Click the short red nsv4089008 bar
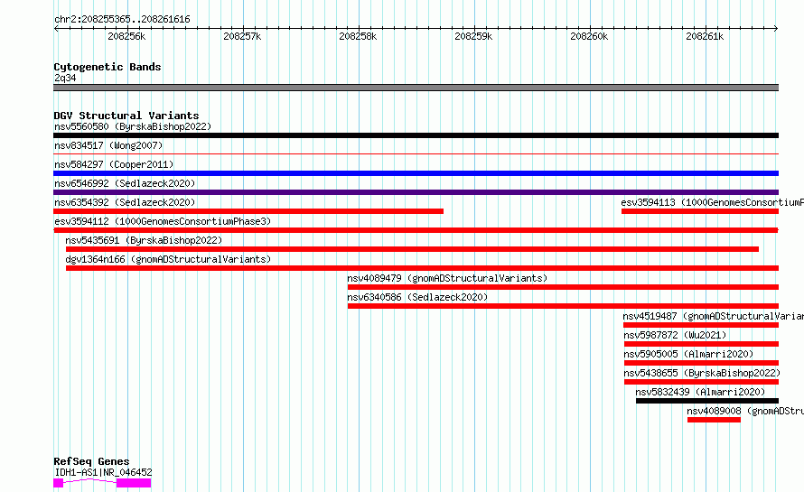Image resolution: width=804 pixels, height=492 pixels. coord(714,420)
